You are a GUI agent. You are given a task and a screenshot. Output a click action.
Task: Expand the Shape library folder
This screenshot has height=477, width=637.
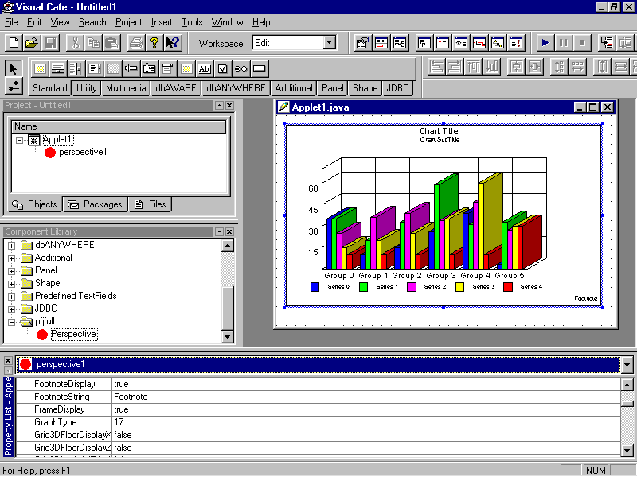(x=11, y=284)
